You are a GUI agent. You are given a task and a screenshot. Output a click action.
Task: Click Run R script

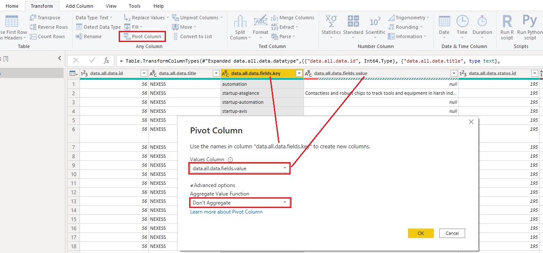(x=507, y=27)
